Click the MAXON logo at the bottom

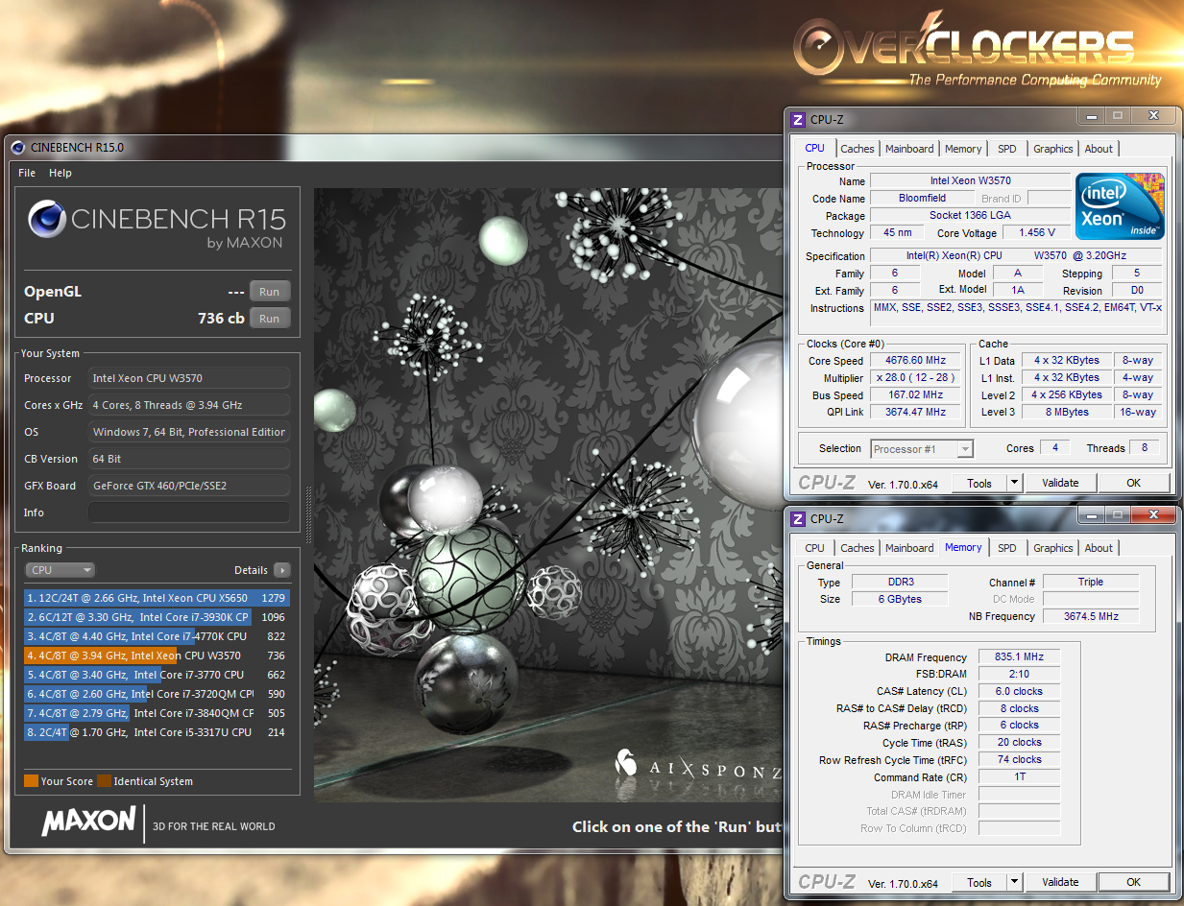tap(88, 822)
